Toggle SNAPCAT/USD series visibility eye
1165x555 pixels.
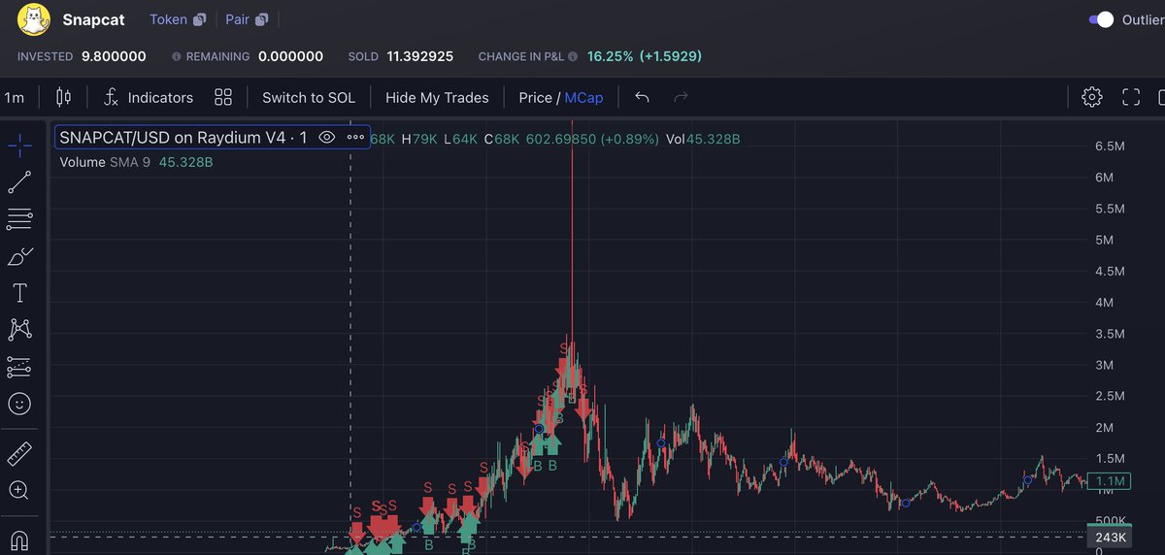click(x=327, y=138)
